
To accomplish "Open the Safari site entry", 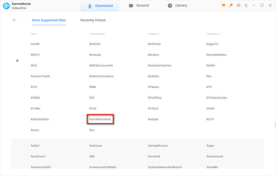I will [x=35, y=146].
